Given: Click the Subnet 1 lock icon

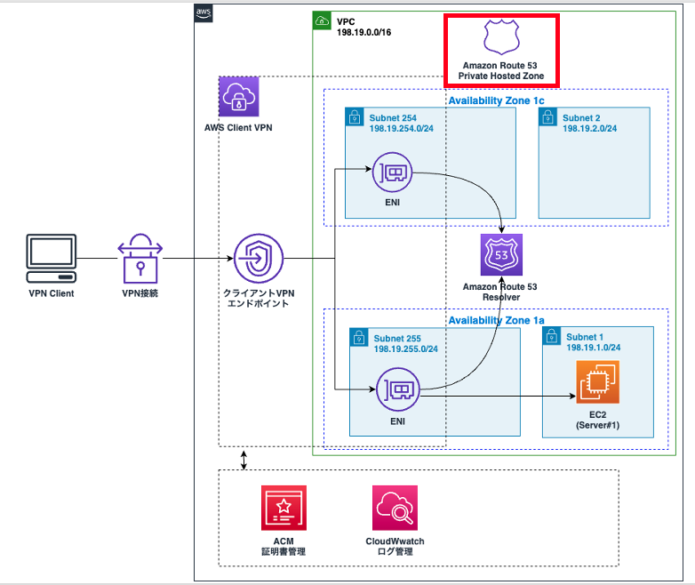Looking at the screenshot, I should [x=552, y=336].
